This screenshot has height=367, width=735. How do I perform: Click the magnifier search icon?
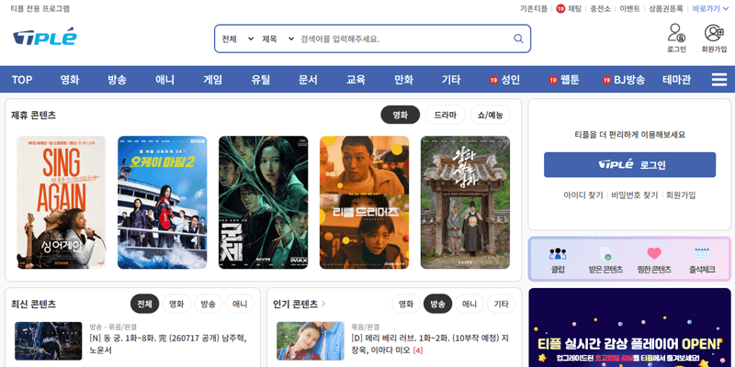pyautogui.click(x=518, y=39)
